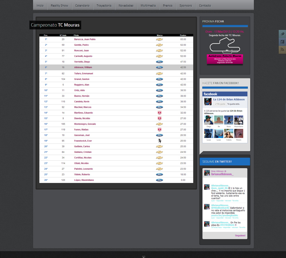Screen dimensions: 286x258
Task: Click Dodge logo in Martínez, Eduardo row
Action: [159, 113]
